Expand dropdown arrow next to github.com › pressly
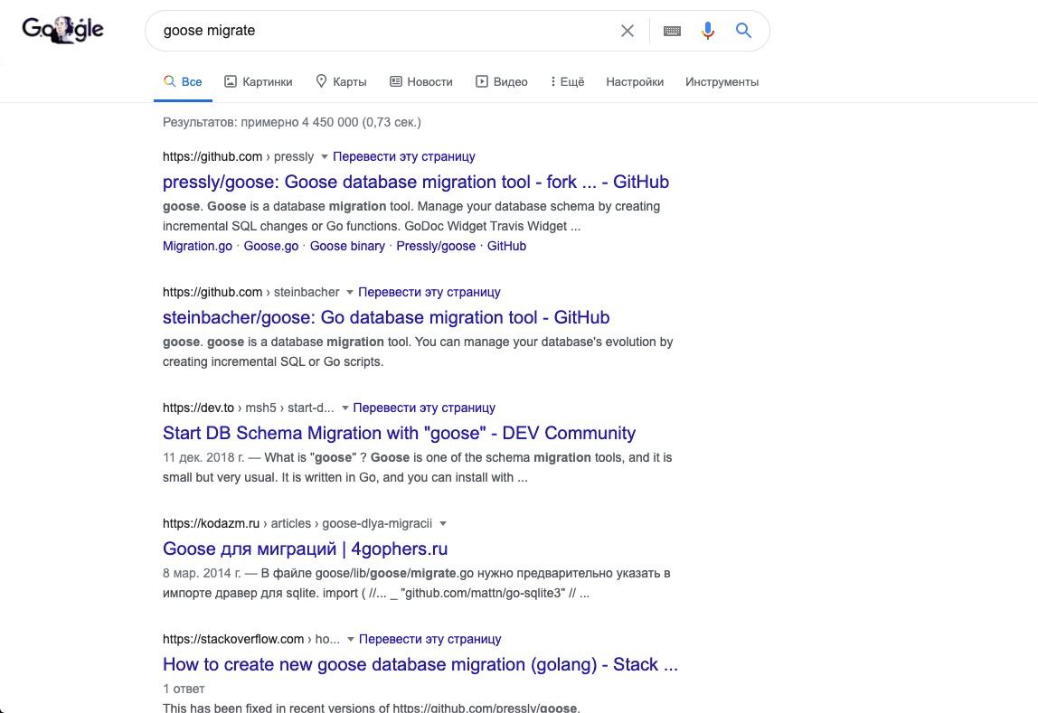The width and height of the screenshot is (1038, 713). (x=325, y=156)
